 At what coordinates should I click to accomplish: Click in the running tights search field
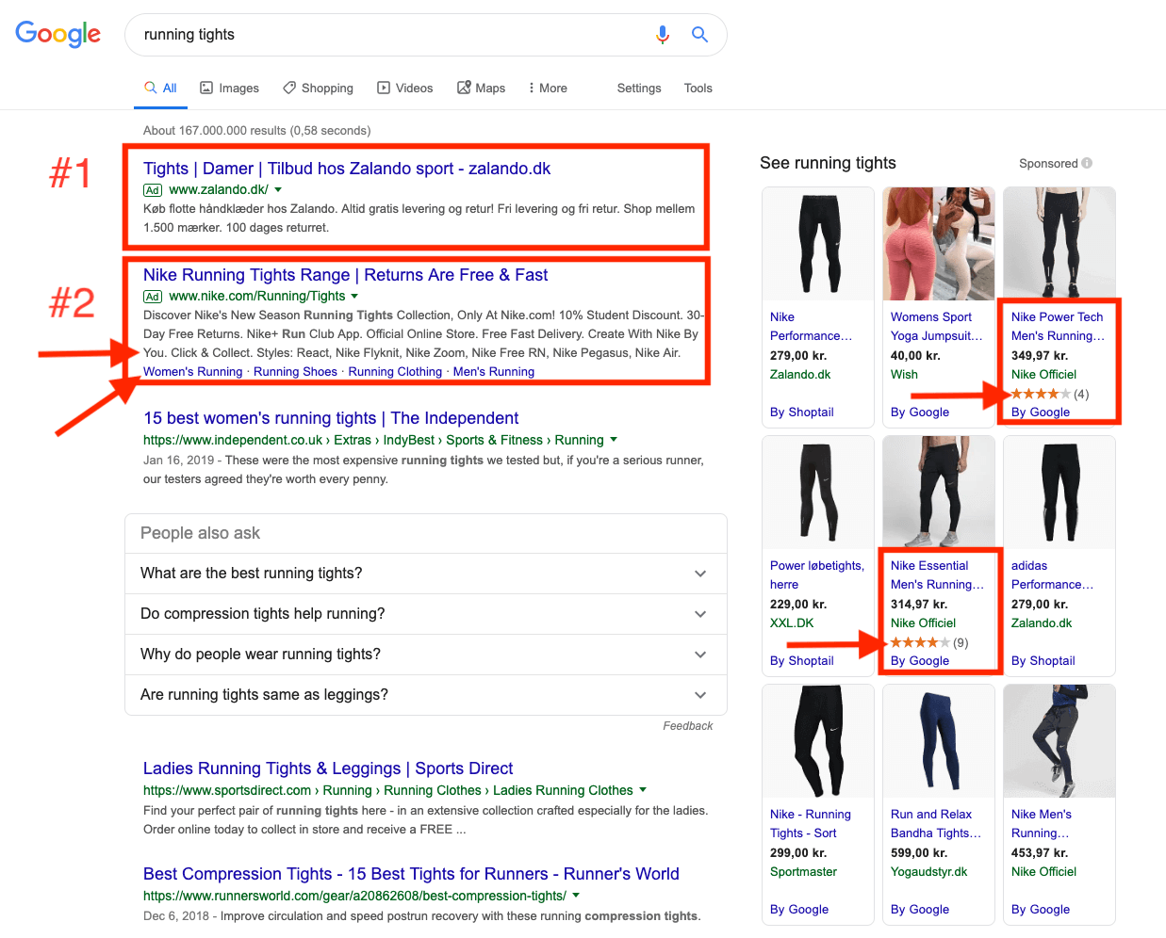[x=386, y=35]
